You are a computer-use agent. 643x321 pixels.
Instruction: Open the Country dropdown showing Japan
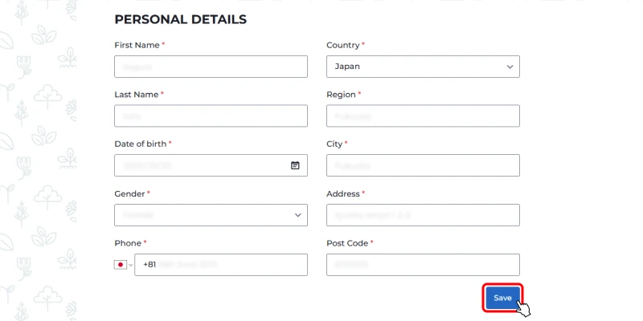pos(423,67)
